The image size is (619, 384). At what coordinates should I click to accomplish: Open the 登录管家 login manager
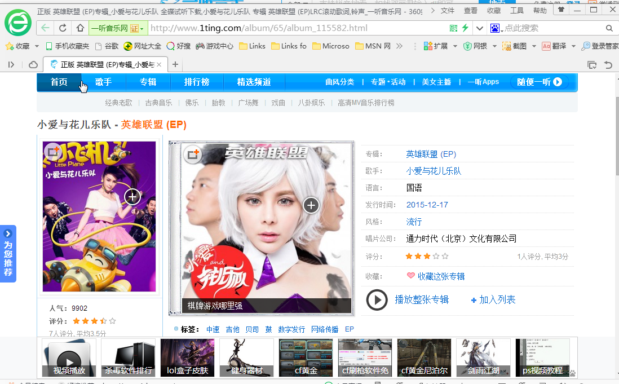click(600, 46)
